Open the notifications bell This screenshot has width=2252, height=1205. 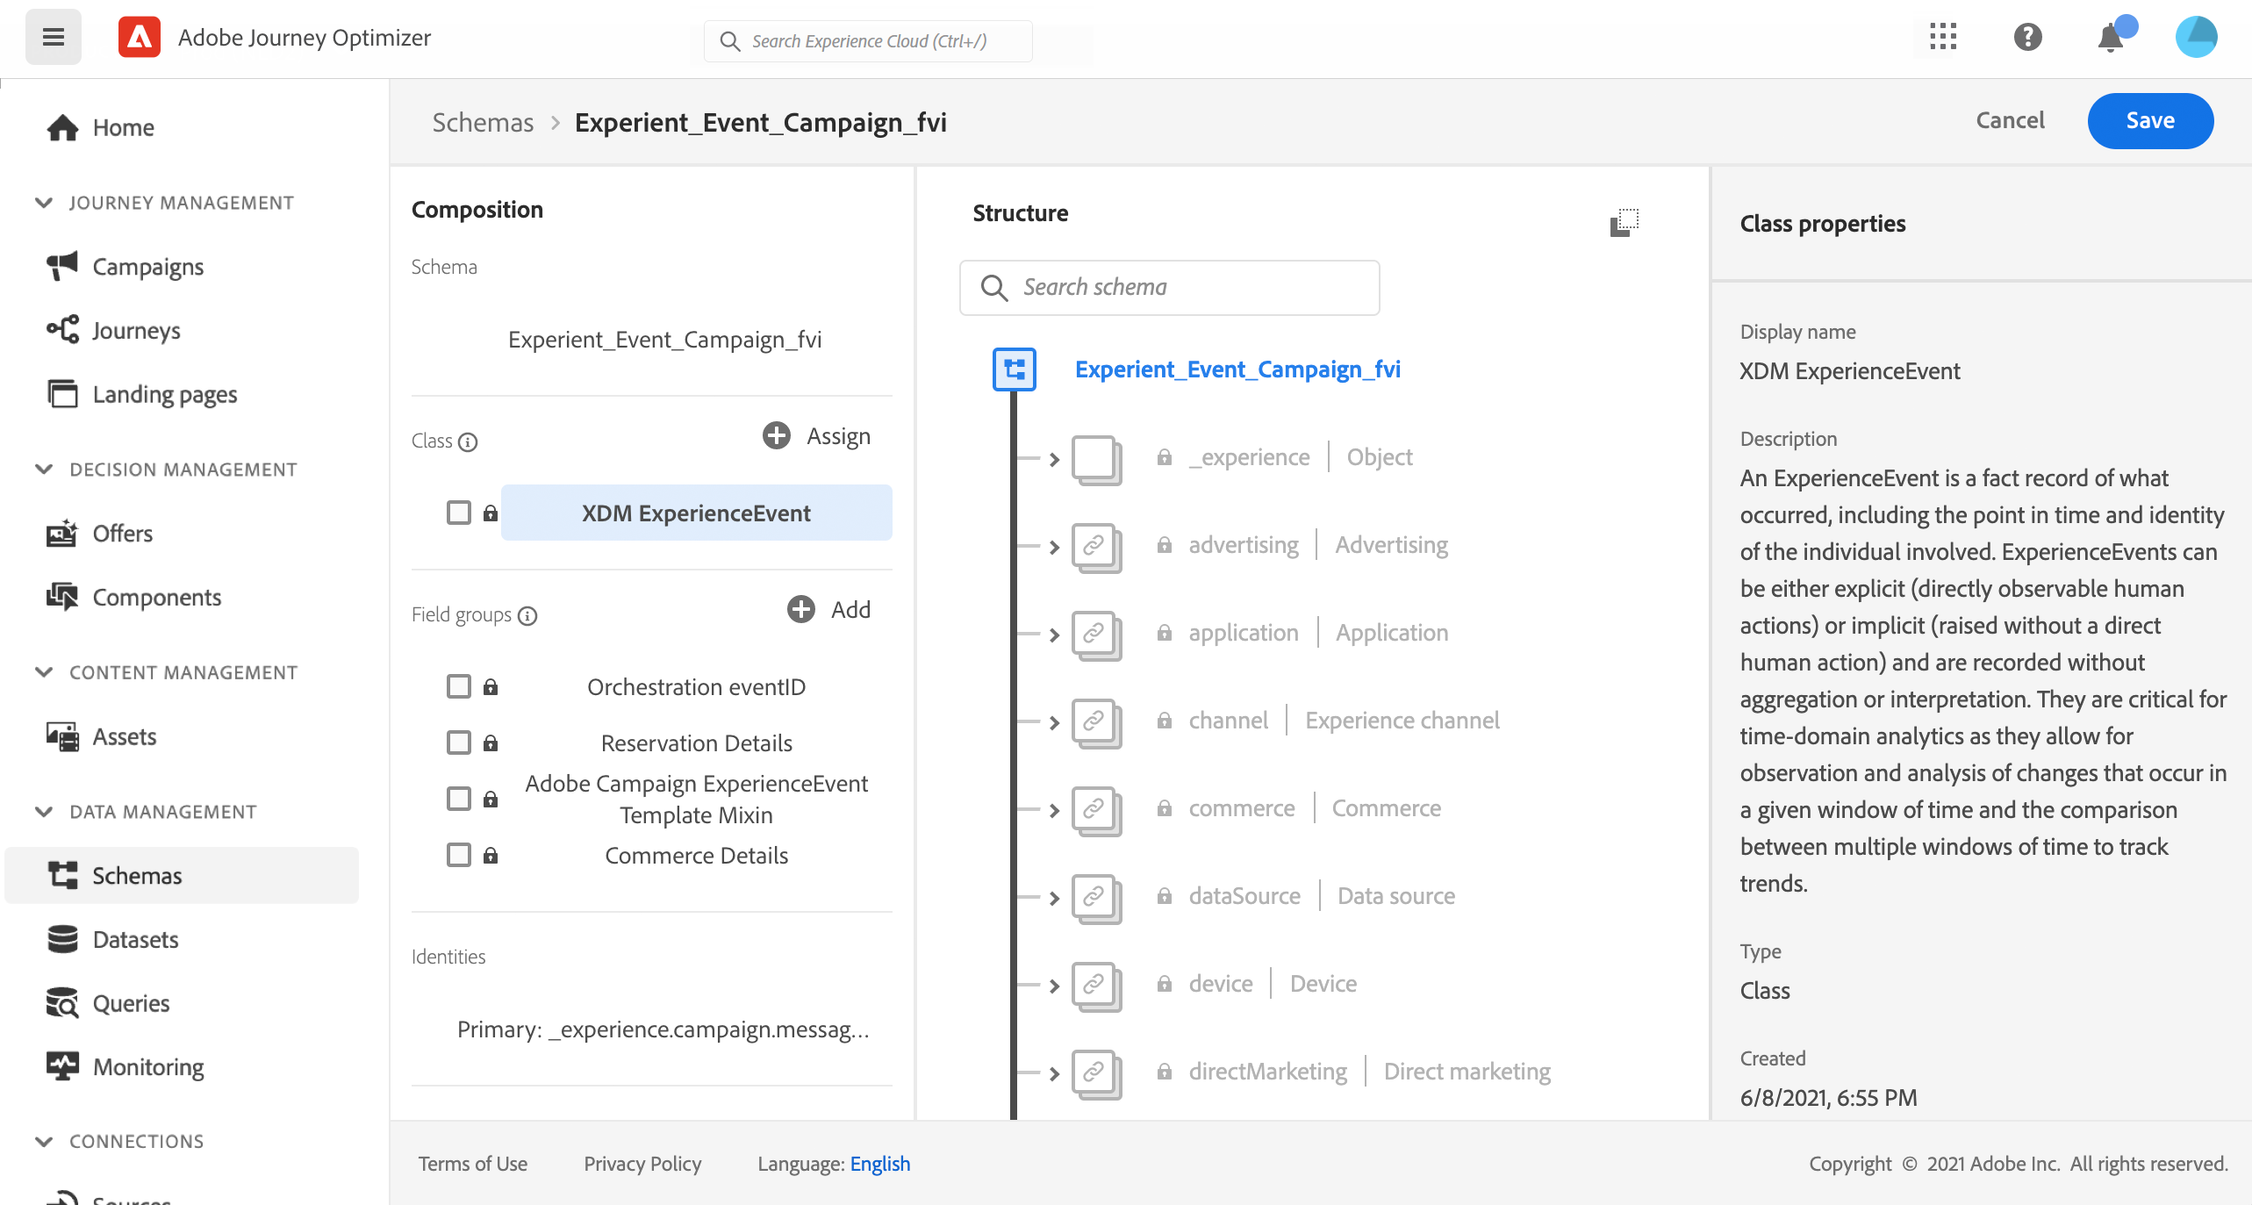click(x=2110, y=38)
